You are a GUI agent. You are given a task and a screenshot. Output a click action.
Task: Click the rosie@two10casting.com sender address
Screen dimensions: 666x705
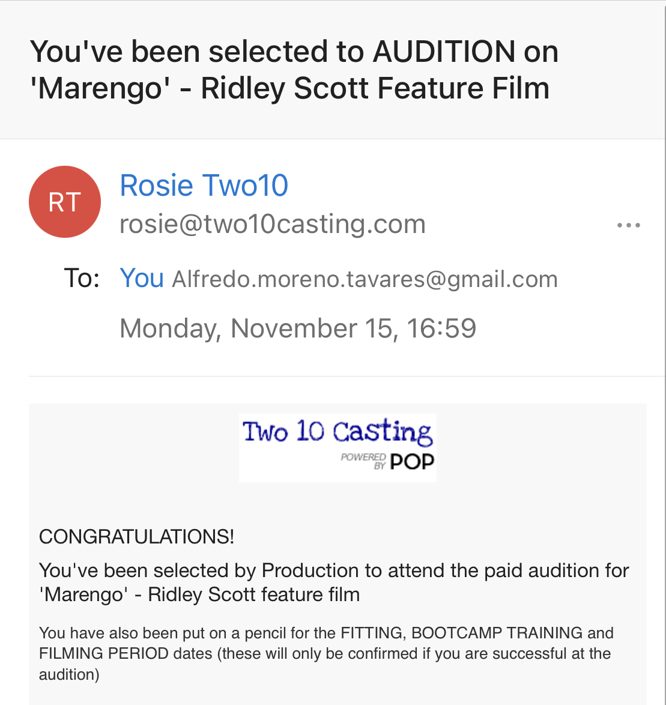(273, 225)
